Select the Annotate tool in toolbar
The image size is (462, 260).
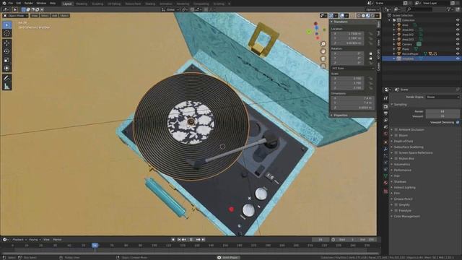coord(6,78)
